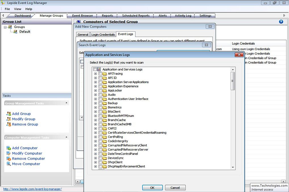Click the Remove Computer task icon
The height and width of the screenshot is (192, 289).
pyautogui.click(x=9, y=159)
